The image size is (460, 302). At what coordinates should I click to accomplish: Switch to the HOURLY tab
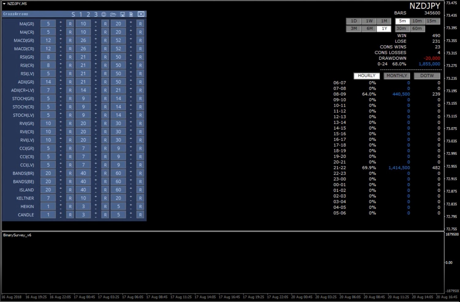[366, 76]
